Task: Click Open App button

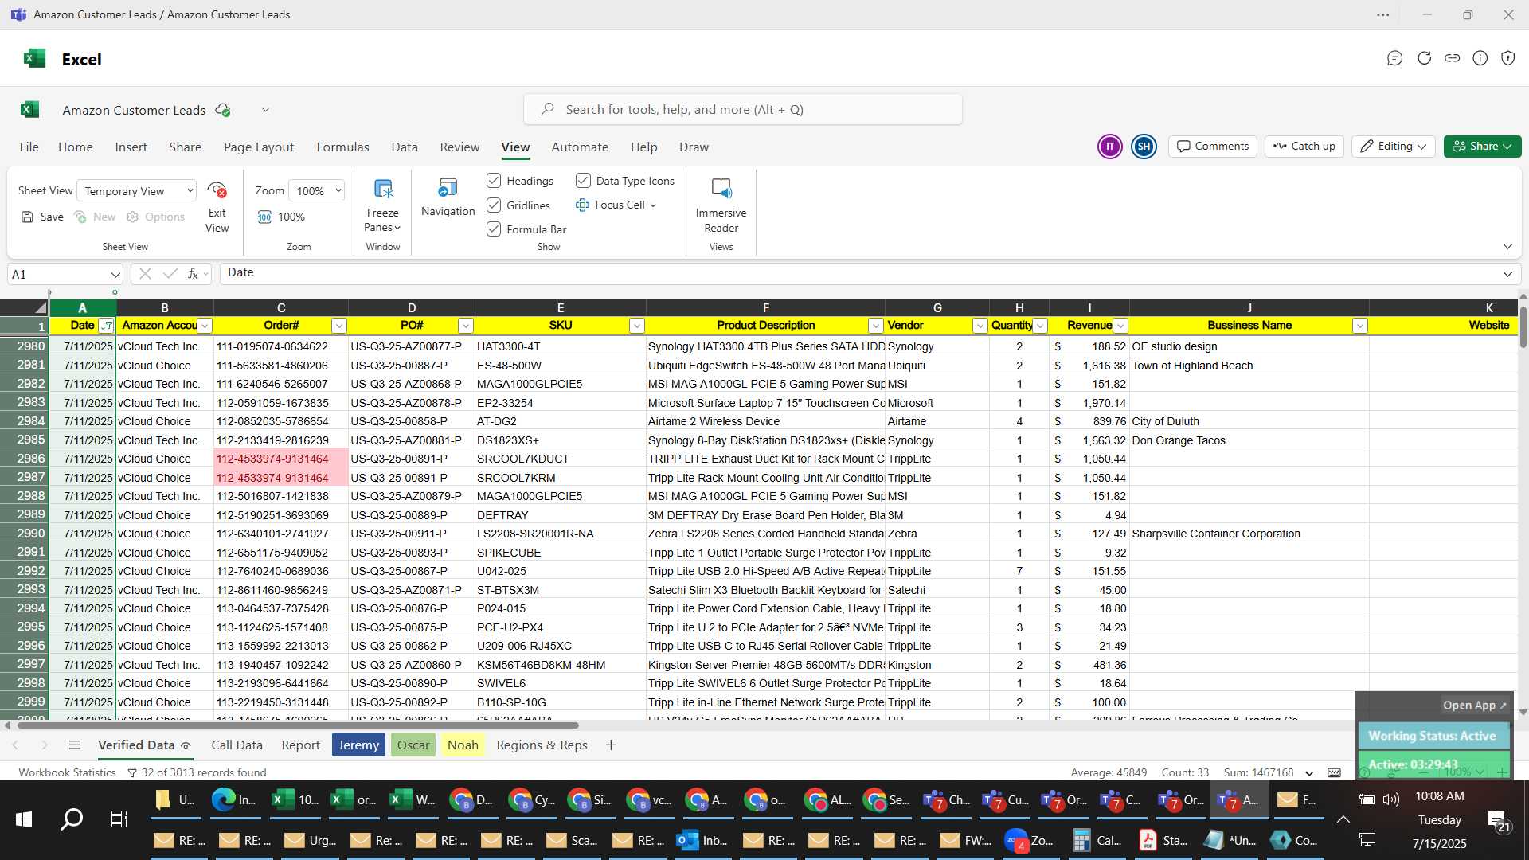Action: pyautogui.click(x=1475, y=705)
